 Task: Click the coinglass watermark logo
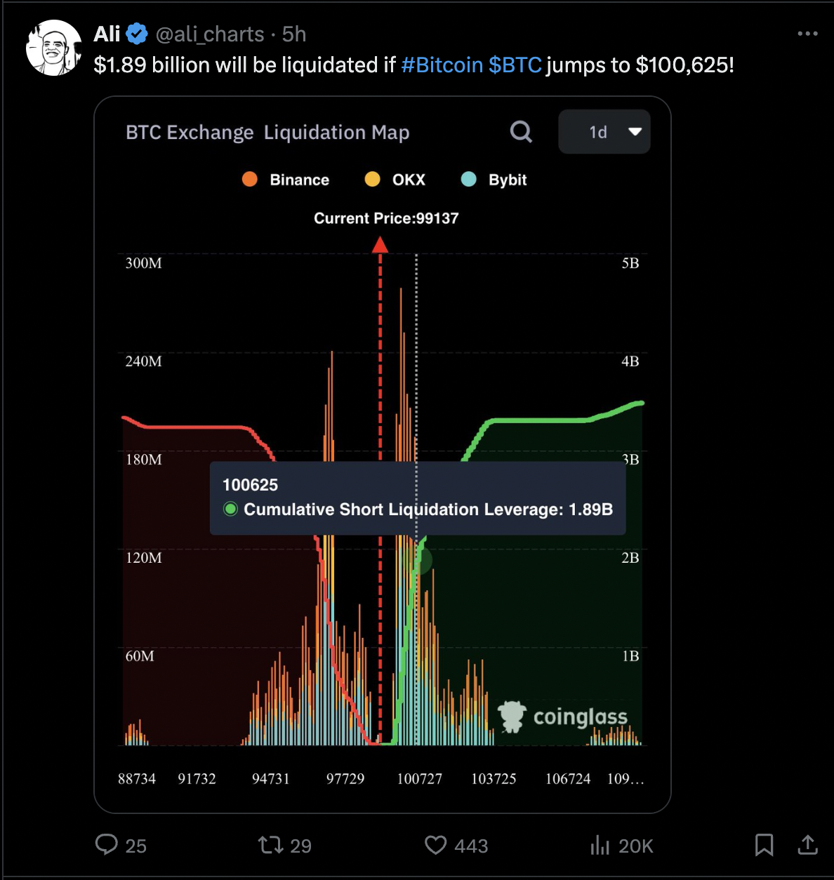[x=563, y=716]
